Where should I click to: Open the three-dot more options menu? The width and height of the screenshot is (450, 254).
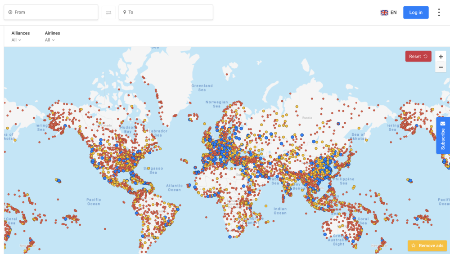(x=439, y=13)
